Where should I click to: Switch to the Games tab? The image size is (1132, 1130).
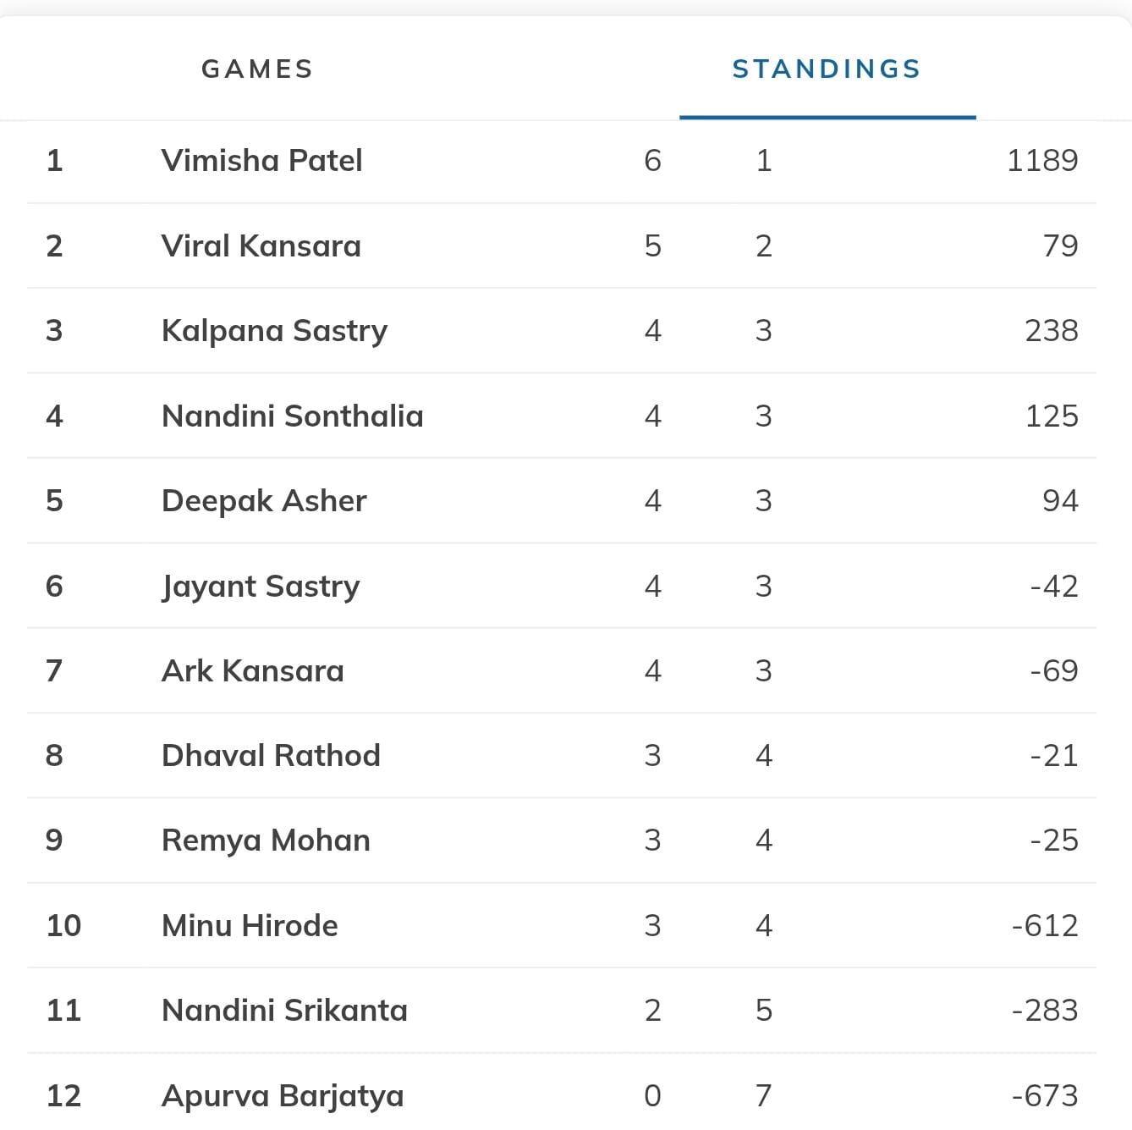point(257,69)
